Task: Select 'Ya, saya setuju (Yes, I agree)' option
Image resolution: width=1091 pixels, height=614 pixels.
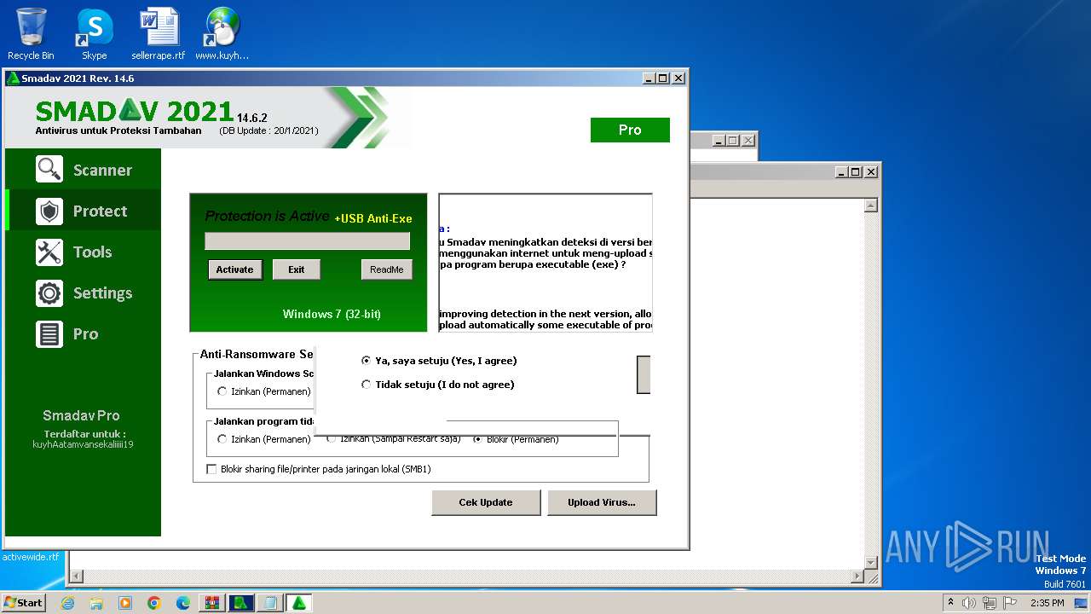Action: click(439, 361)
